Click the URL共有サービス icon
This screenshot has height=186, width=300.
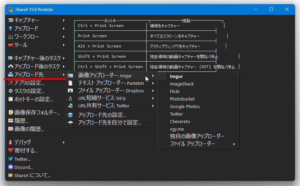(70, 106)
